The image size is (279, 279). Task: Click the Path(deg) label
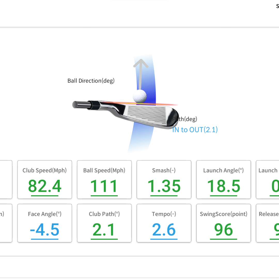pyautogui.click(x=185, y=119)
